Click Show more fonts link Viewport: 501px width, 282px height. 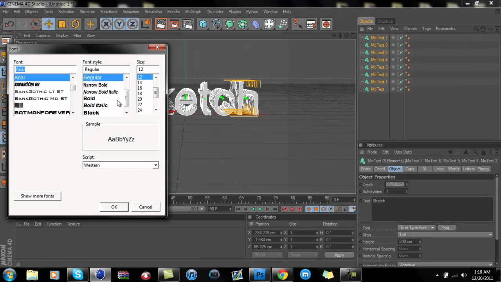tap(37, 196)
